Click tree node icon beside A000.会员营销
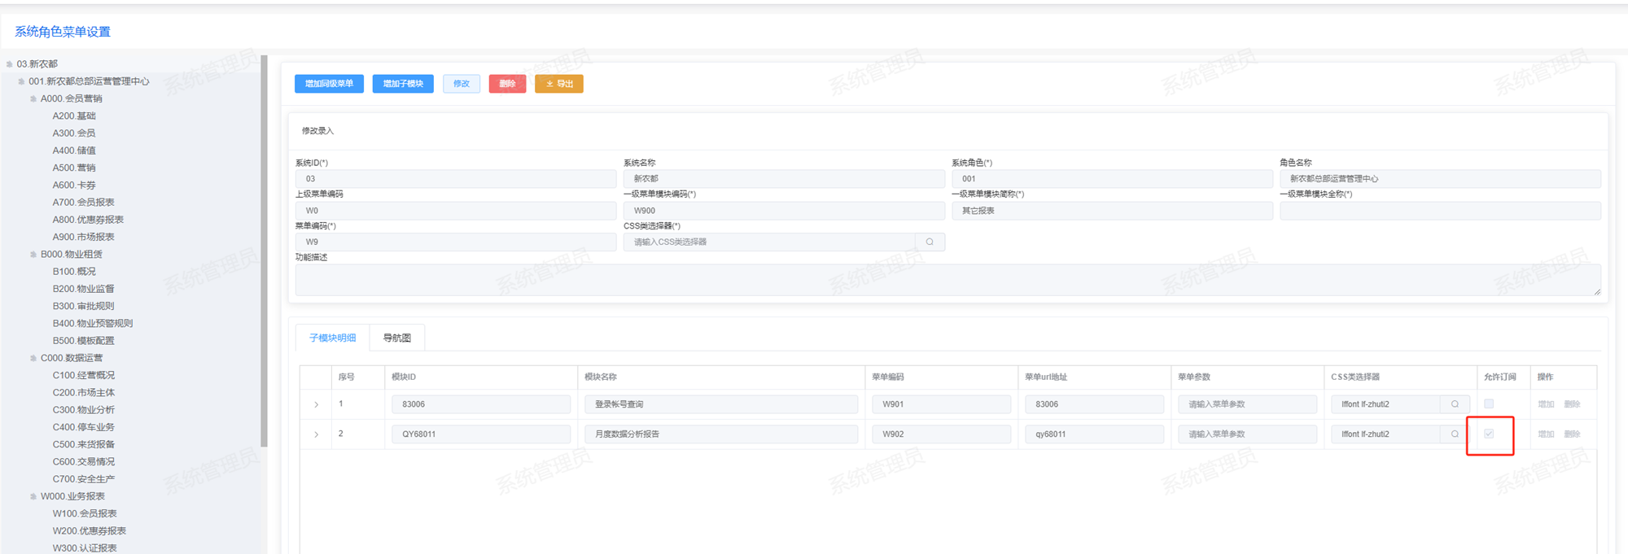Viewport: 1628px width, 554px height. click(33, 99)
